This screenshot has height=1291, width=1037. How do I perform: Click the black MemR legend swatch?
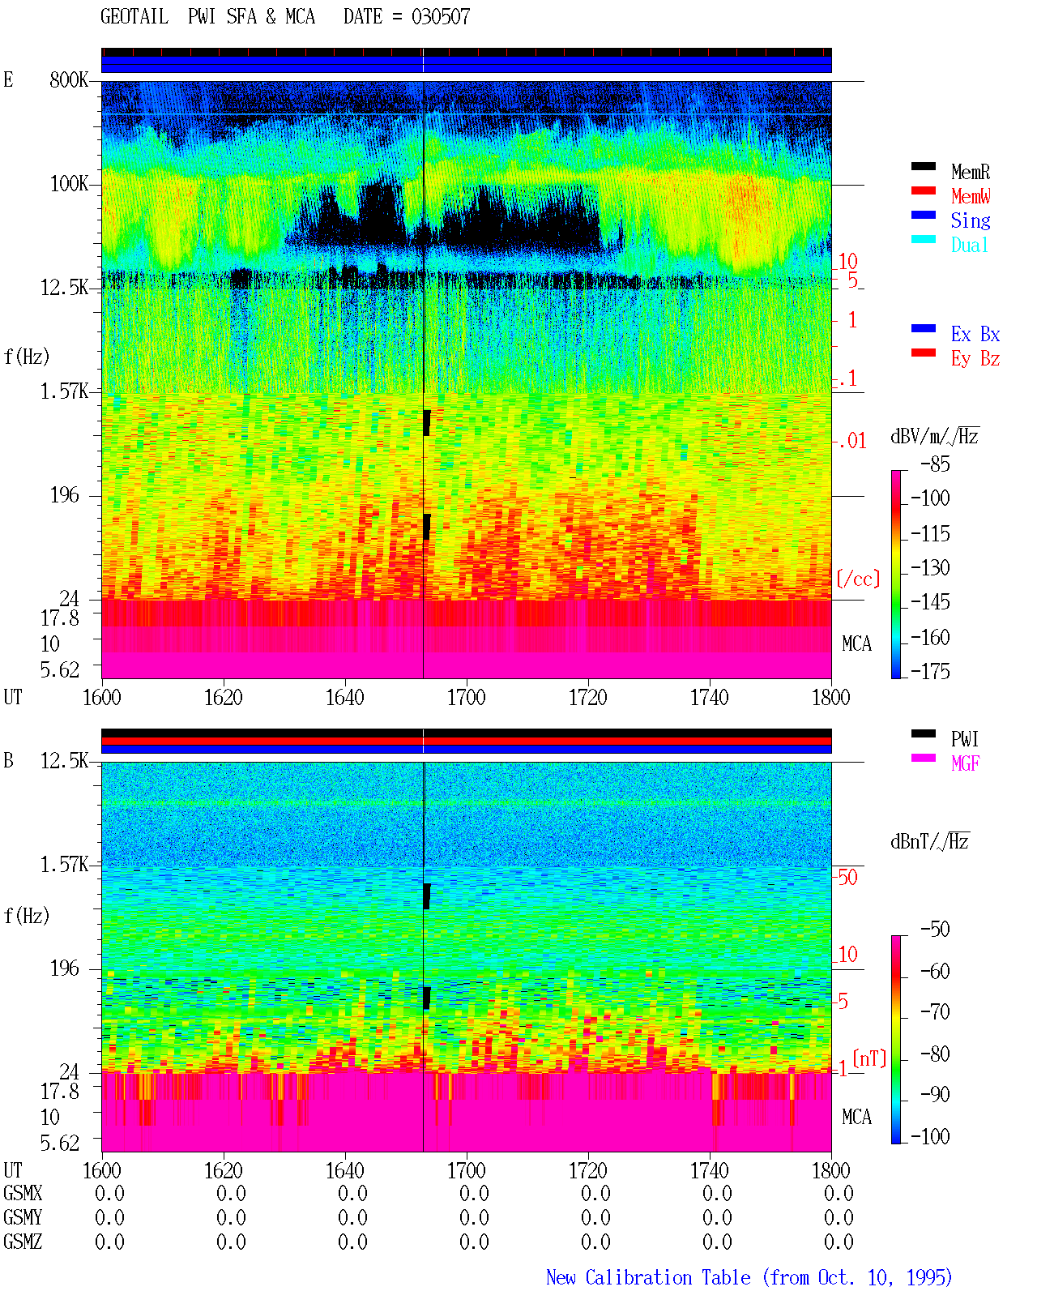point(924,166)
